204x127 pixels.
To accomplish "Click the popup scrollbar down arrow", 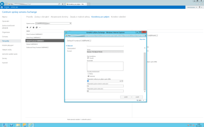I will [x=145, y=91].
